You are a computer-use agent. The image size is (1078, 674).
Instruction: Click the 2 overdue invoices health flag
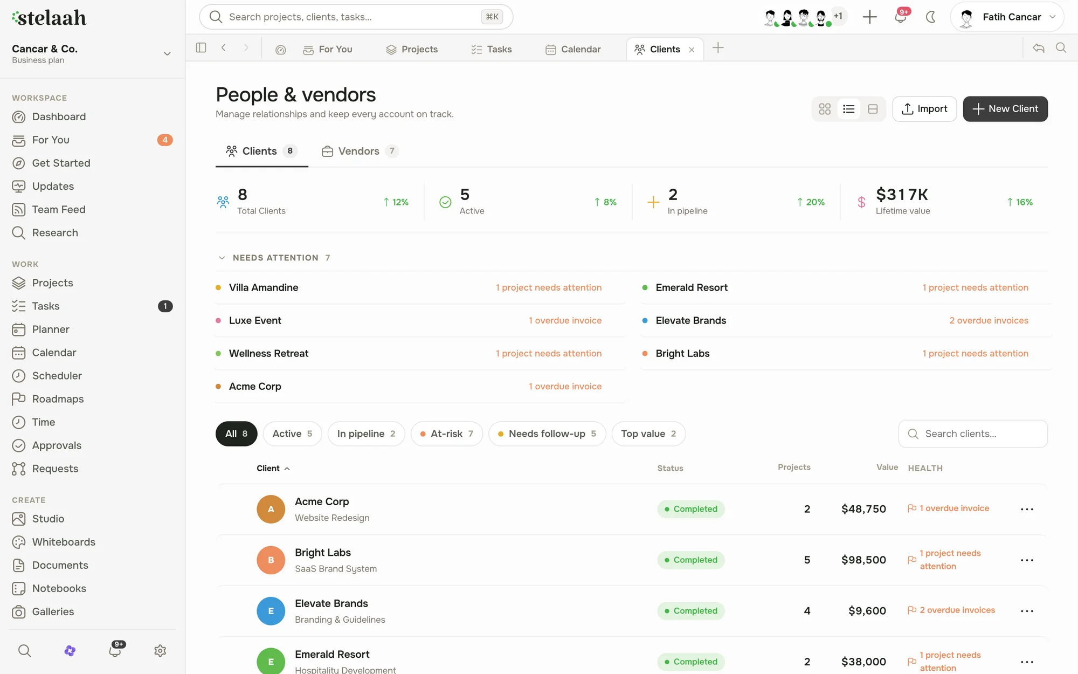951,610
